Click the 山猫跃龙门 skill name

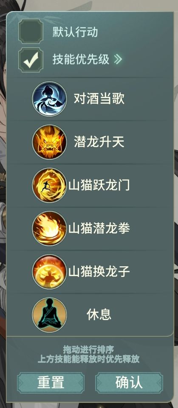click(99, 185)
